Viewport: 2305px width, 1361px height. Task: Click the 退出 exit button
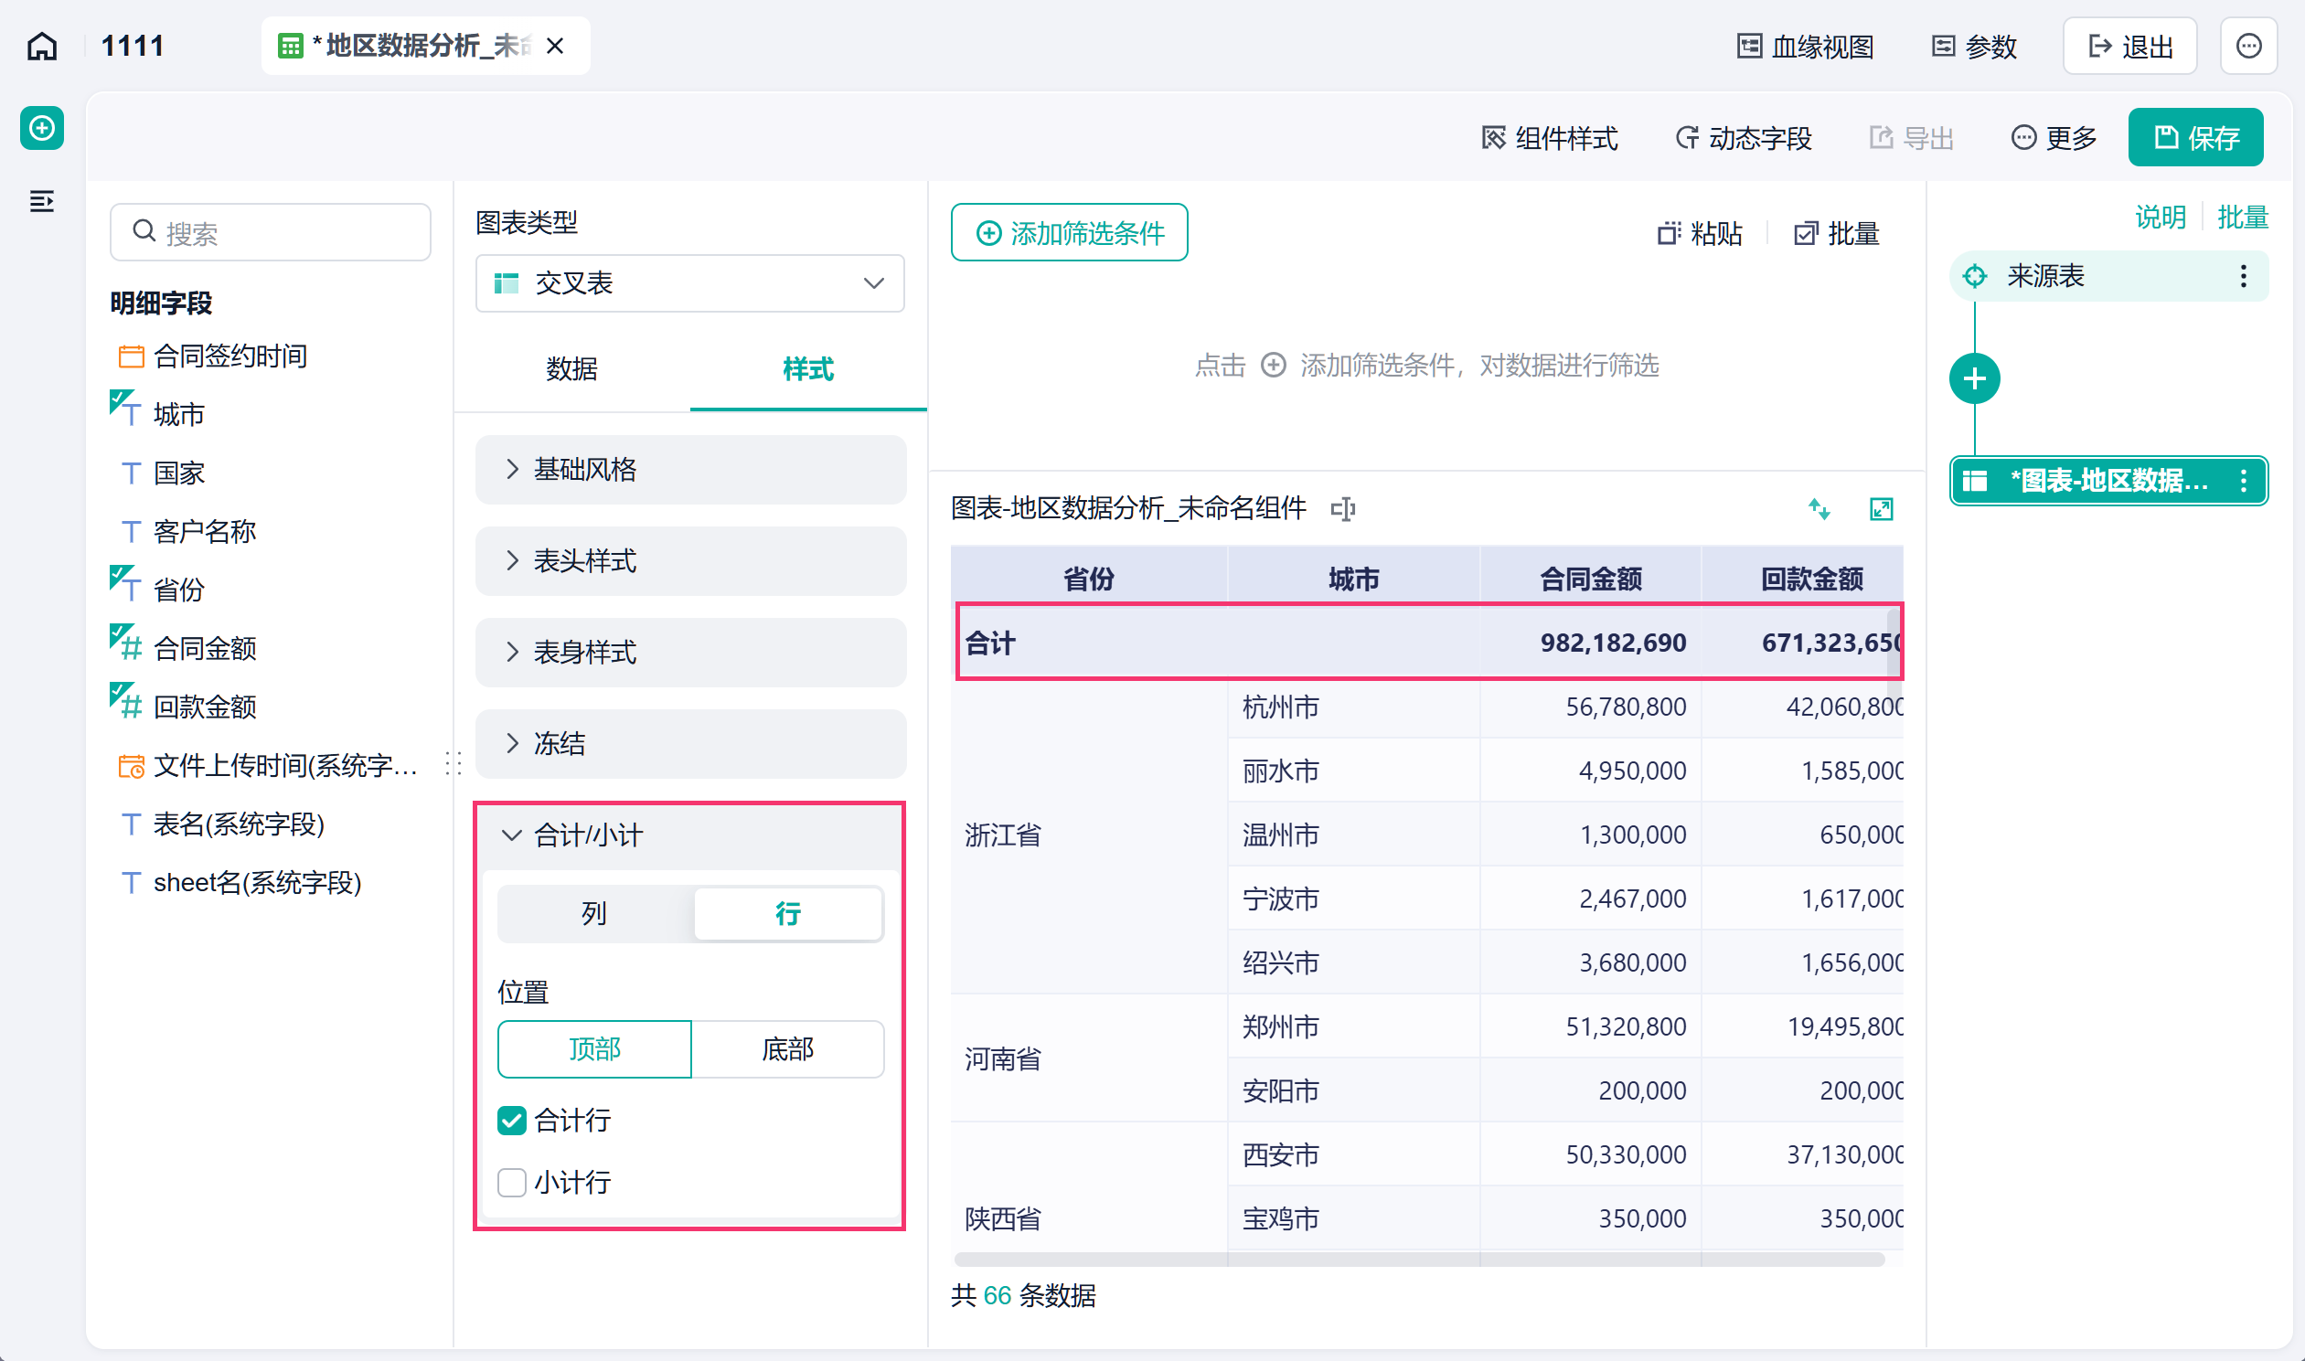pyautogui.click(x=2129, y=47)
